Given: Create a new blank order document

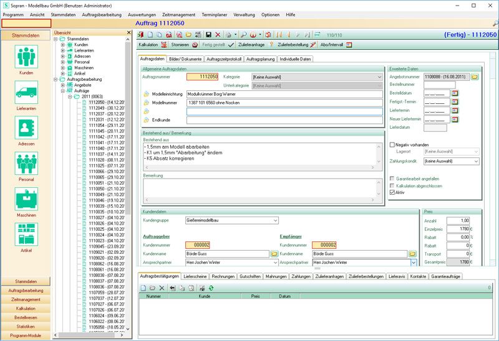Looking at the screenshot, I should pos(150,35).
